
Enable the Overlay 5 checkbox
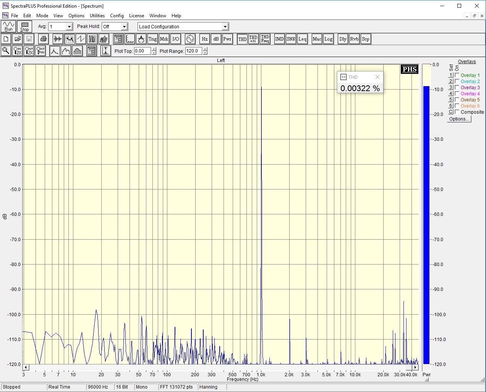[457, 100]
